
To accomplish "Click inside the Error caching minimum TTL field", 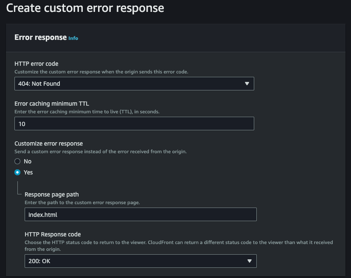I will [x=134, y=124].
